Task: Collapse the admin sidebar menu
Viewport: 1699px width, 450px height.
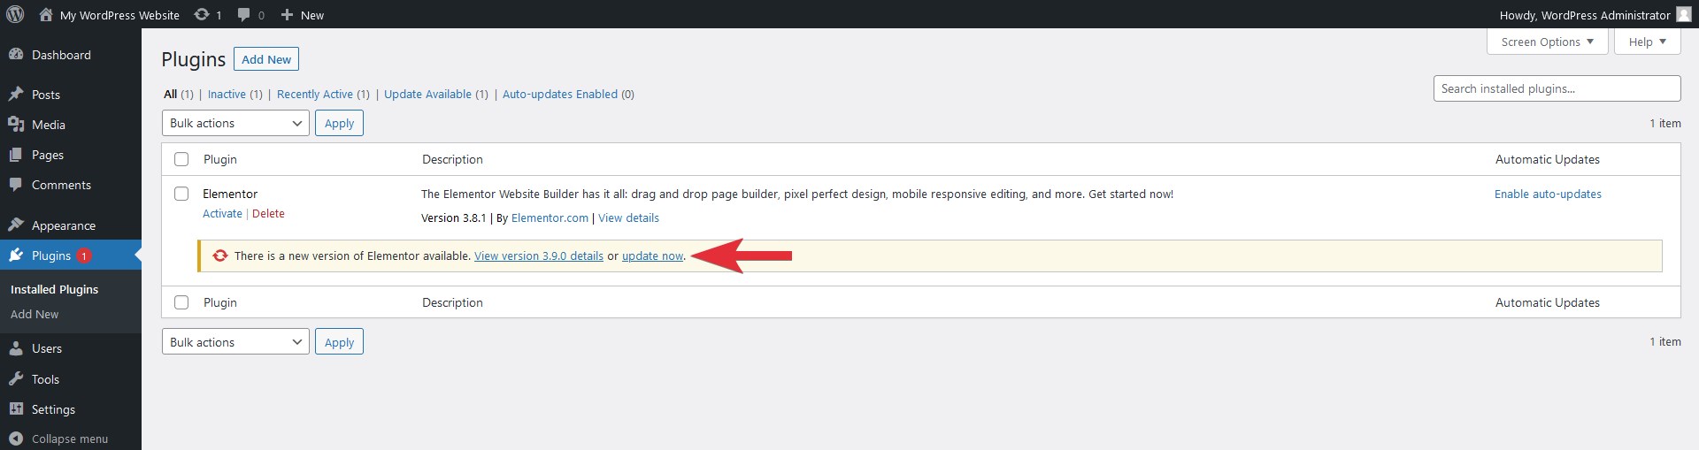Action: pyautogui.click(x=70, y=439)
